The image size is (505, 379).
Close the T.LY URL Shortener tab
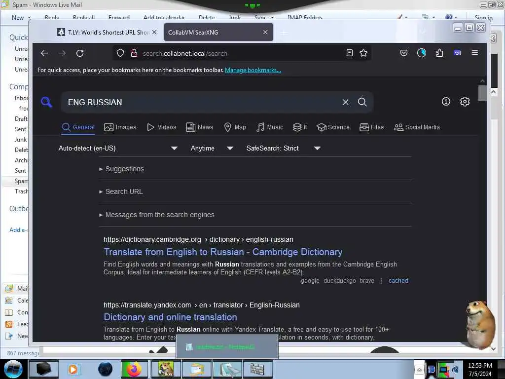click(154, 32)
